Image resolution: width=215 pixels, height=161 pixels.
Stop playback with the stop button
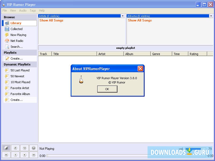[24, 155]
